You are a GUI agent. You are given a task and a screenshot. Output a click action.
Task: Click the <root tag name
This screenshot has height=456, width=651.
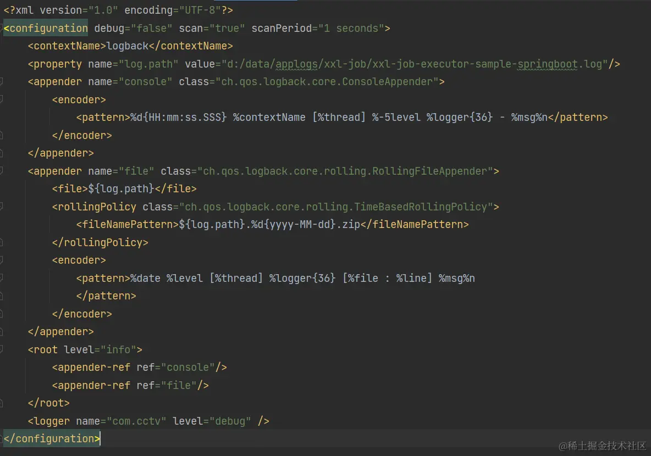pyautogui.click(x=43, y=350)
